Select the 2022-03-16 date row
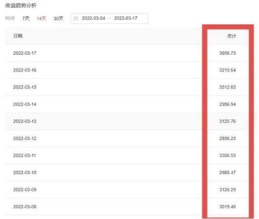 131,70
